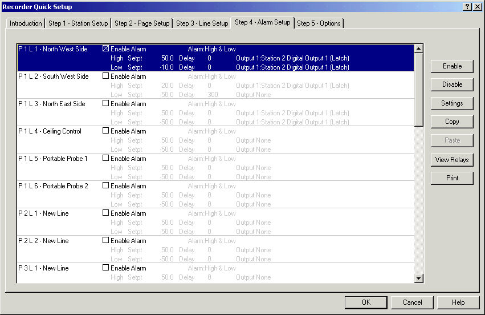Click the View Relays button

tap(452, 160)
